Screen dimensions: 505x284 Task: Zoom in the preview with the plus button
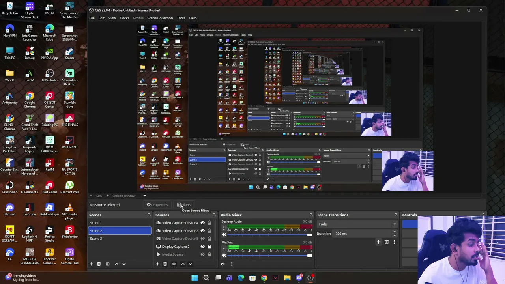(107, 196)
